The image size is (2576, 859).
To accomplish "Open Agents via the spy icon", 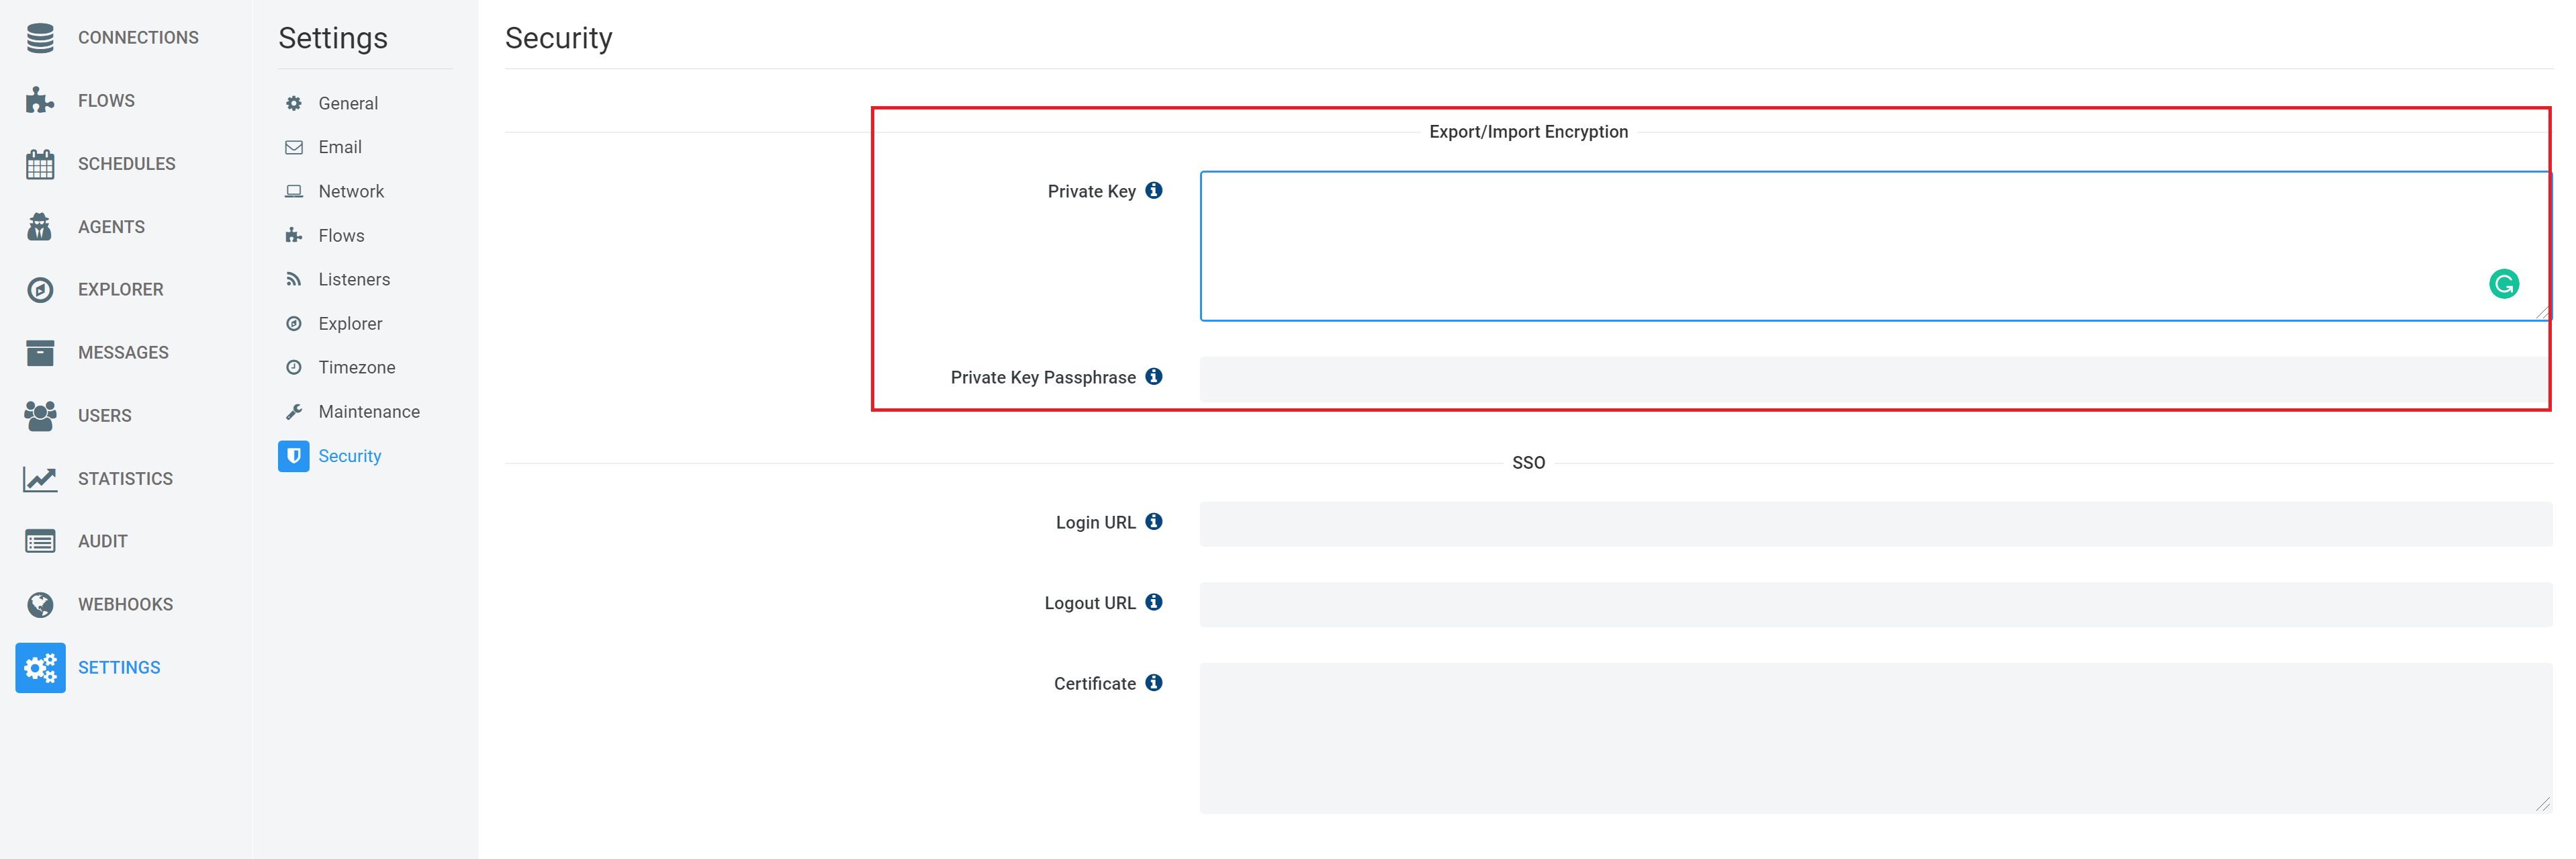I will pyautogui.click(x=40, y=227).
